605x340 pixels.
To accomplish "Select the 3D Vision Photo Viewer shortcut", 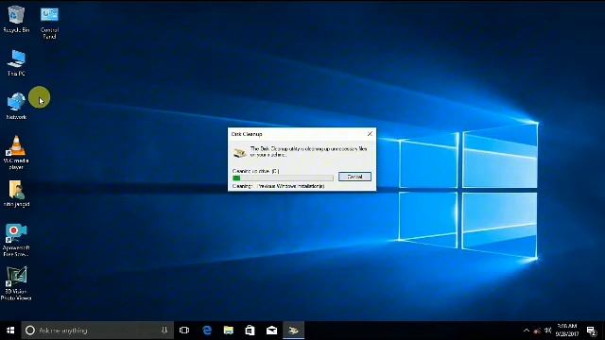I will coord(16,283).
